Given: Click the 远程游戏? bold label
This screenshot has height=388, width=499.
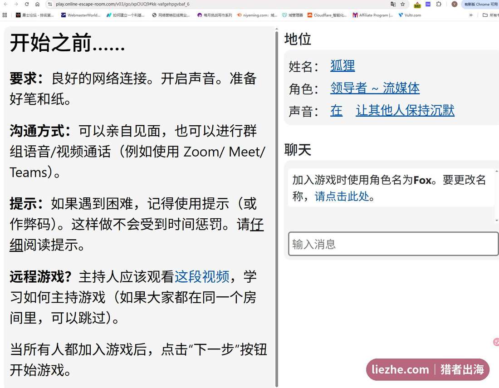Looking at the screenshot, I should (x=40, y=277).
